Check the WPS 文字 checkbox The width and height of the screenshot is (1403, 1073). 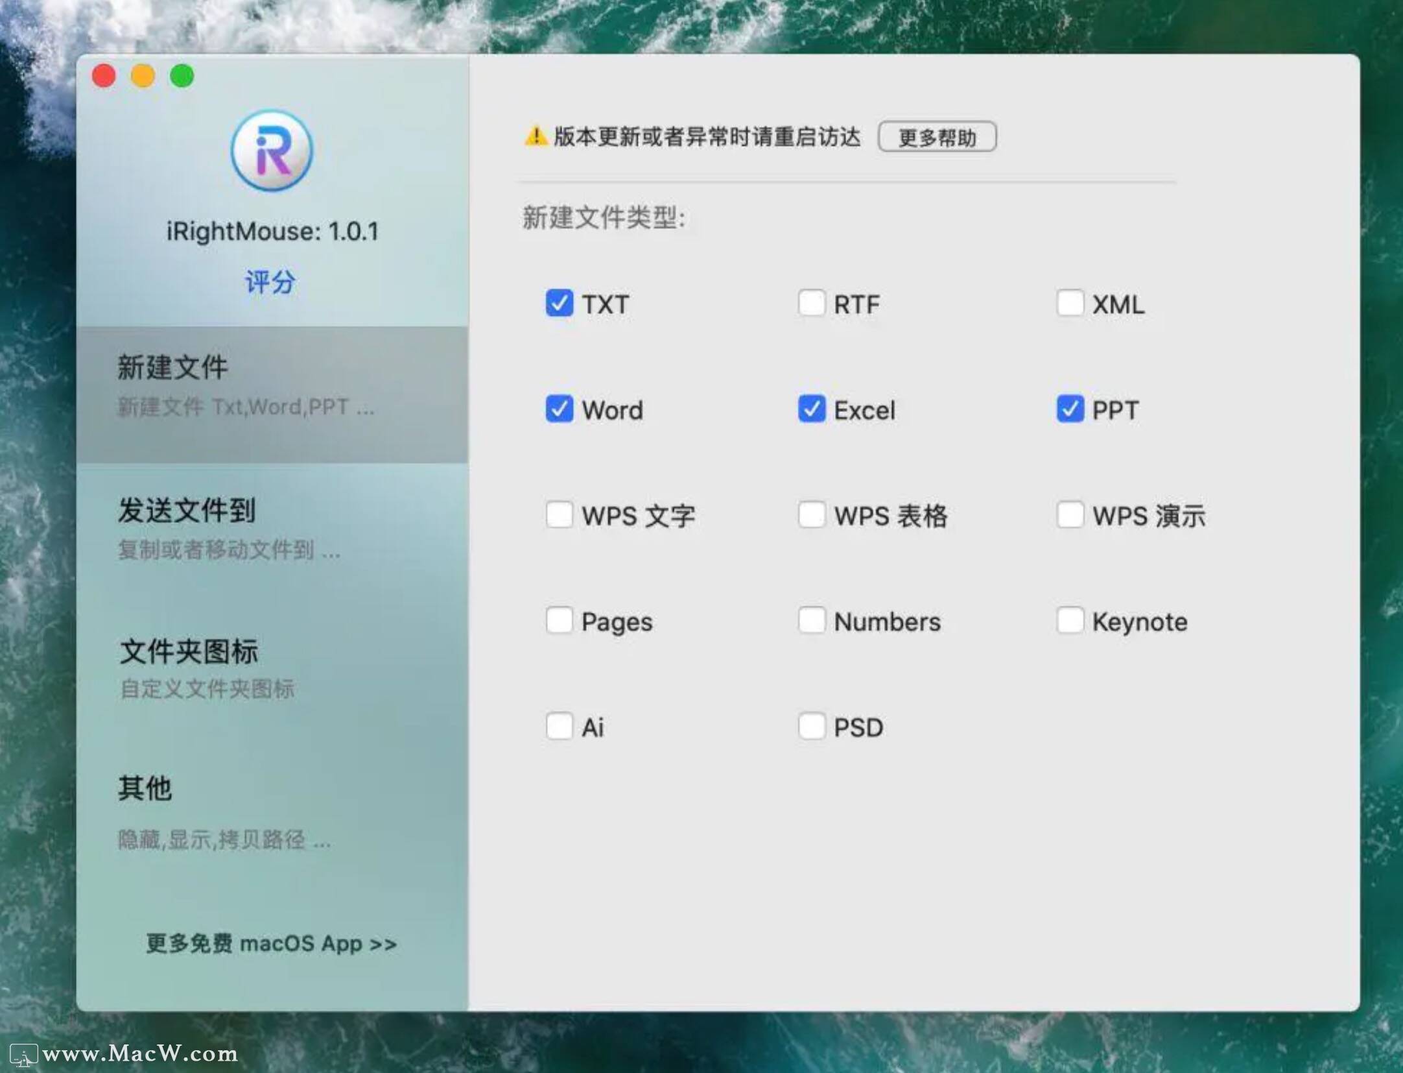point(559,514)
